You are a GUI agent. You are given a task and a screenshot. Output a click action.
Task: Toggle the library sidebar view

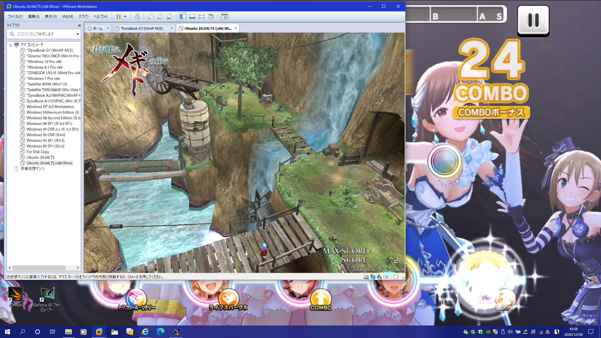tap(183, 17)
